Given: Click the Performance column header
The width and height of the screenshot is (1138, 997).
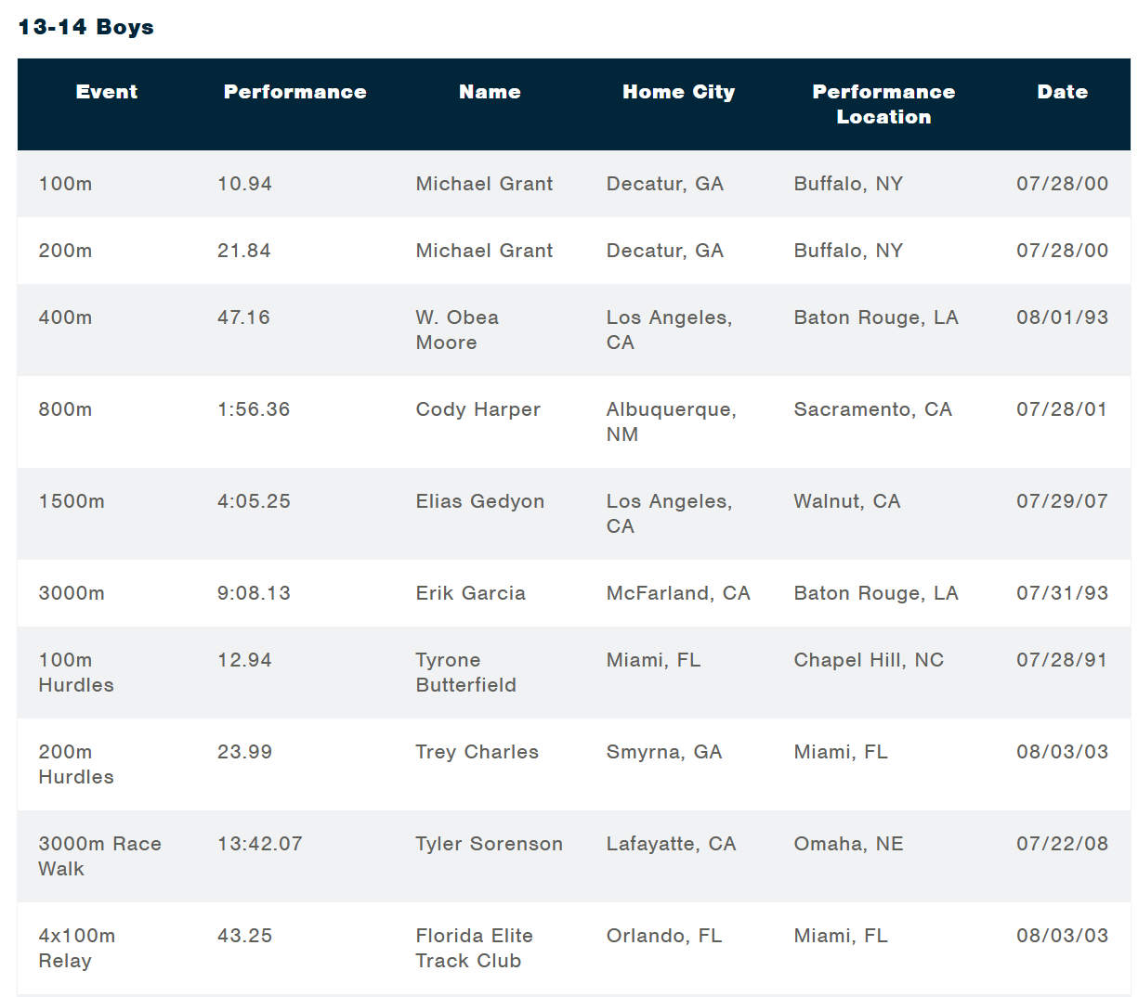Looking at the screenshot, I should coord(294,92).
